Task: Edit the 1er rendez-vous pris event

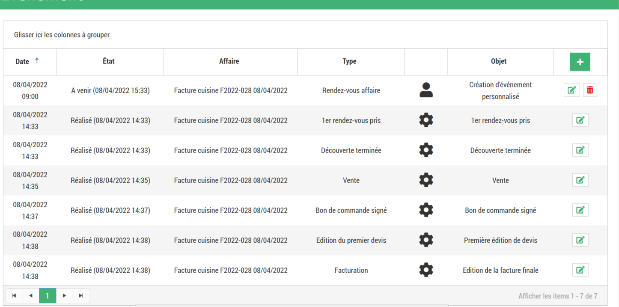Action: click(580, 120)
